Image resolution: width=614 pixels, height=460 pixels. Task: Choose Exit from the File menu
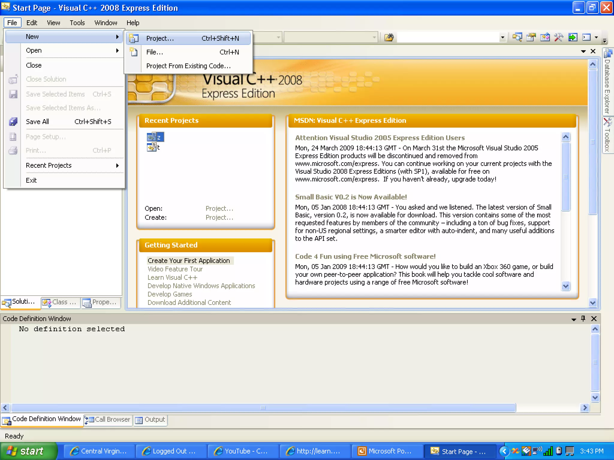pos(65,180)
